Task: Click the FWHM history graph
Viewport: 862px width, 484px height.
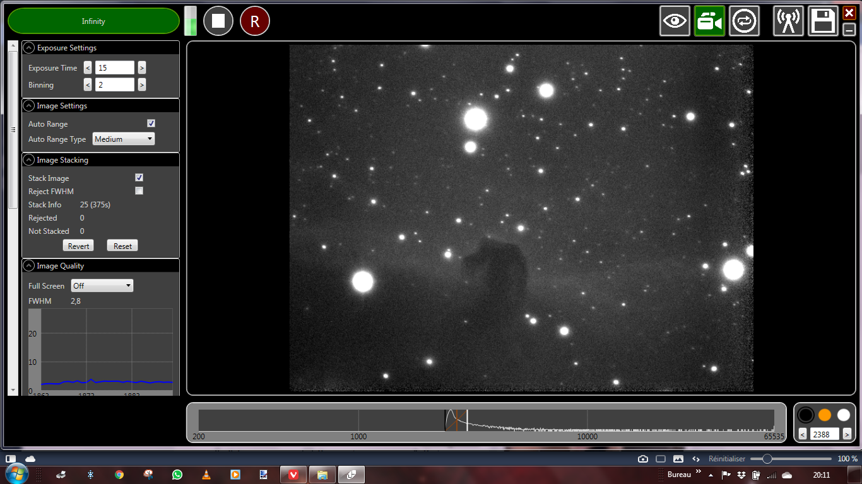Action: tap(101, 352)
